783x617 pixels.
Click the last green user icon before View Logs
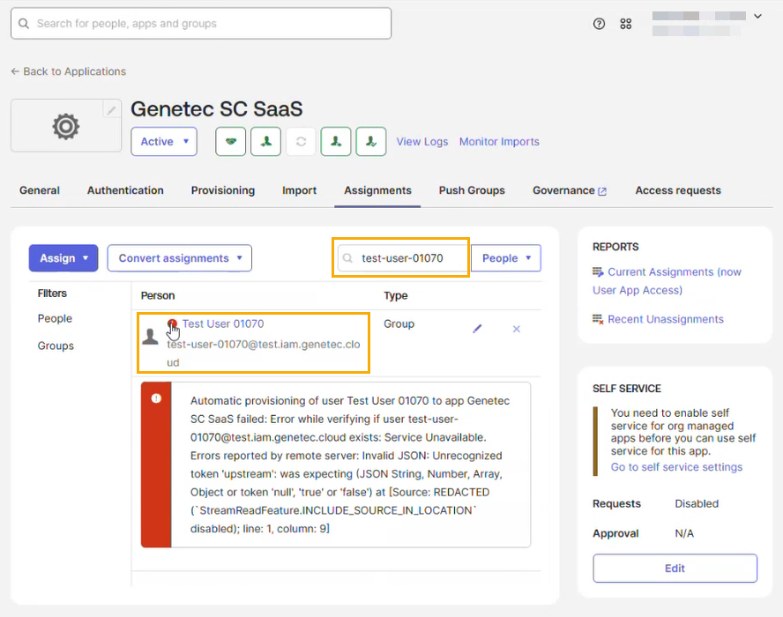[371, 142]
